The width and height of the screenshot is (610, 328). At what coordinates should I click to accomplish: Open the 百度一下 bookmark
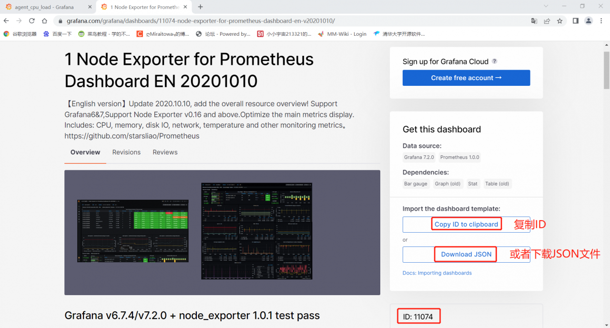(57, 34)
